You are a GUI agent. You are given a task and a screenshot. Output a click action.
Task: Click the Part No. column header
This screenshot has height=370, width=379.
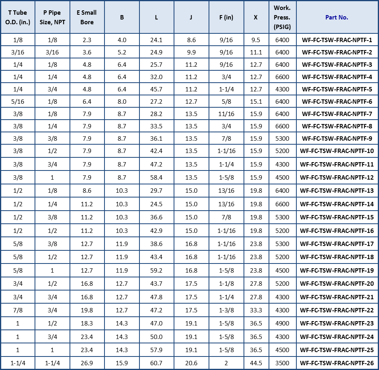pyautogui.click(x=336, y=17)
